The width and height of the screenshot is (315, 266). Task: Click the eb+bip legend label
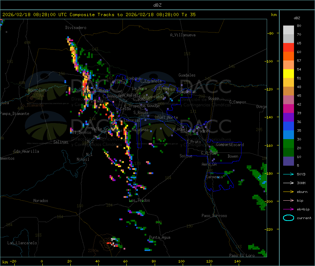303,209
